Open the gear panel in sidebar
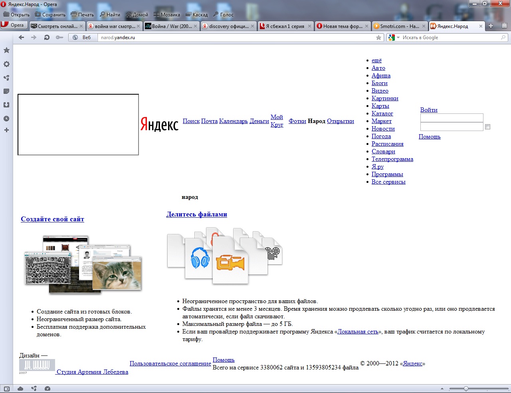Screen dimensions: 511x393 click(x=6, y=64)
